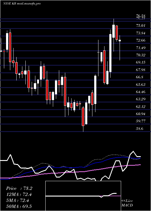Click the 75.01 price axis label

point(141,25)
